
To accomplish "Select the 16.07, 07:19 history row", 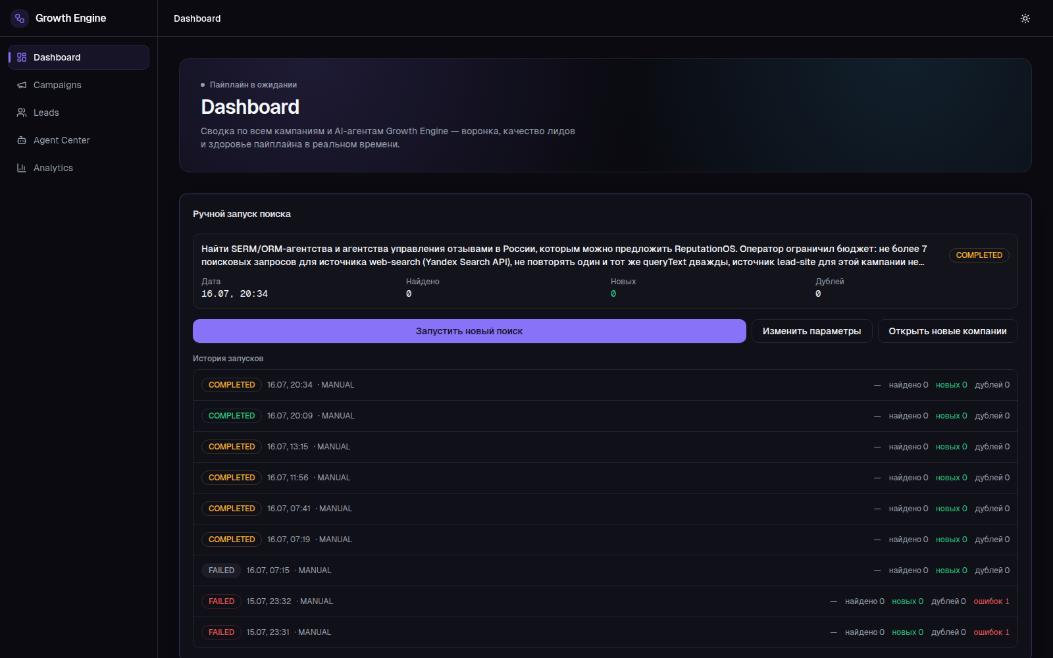I will (605, 540).
